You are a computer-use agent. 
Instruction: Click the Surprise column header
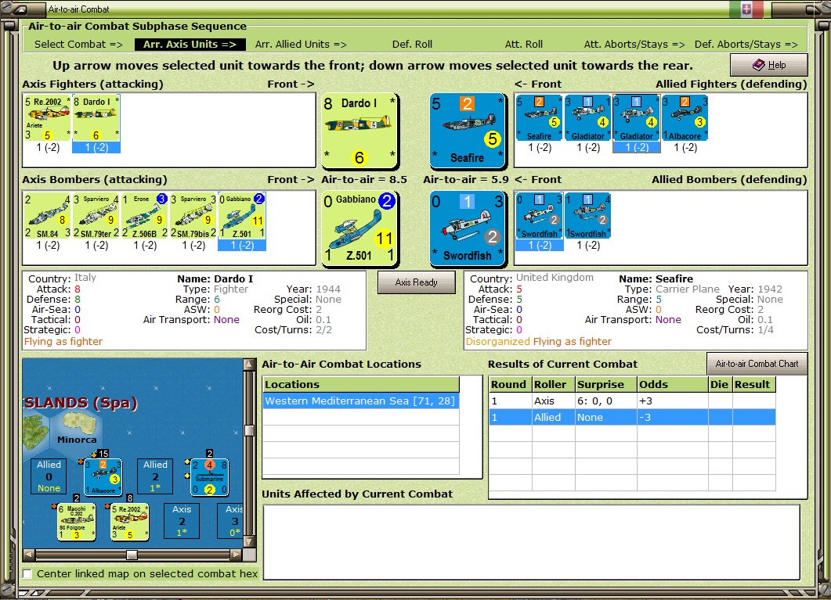tap(605, 385)
